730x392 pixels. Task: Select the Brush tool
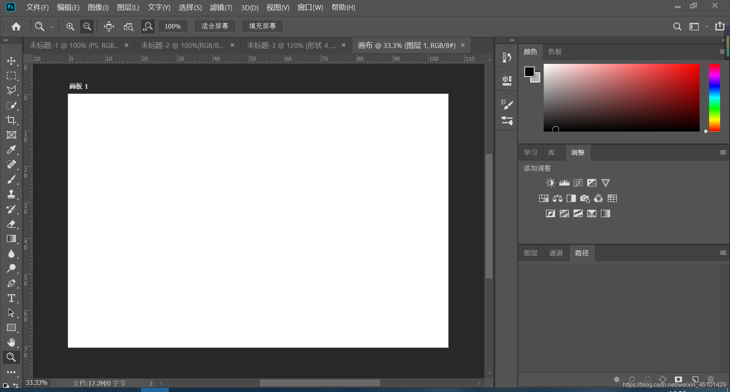[x=11, y=179]
